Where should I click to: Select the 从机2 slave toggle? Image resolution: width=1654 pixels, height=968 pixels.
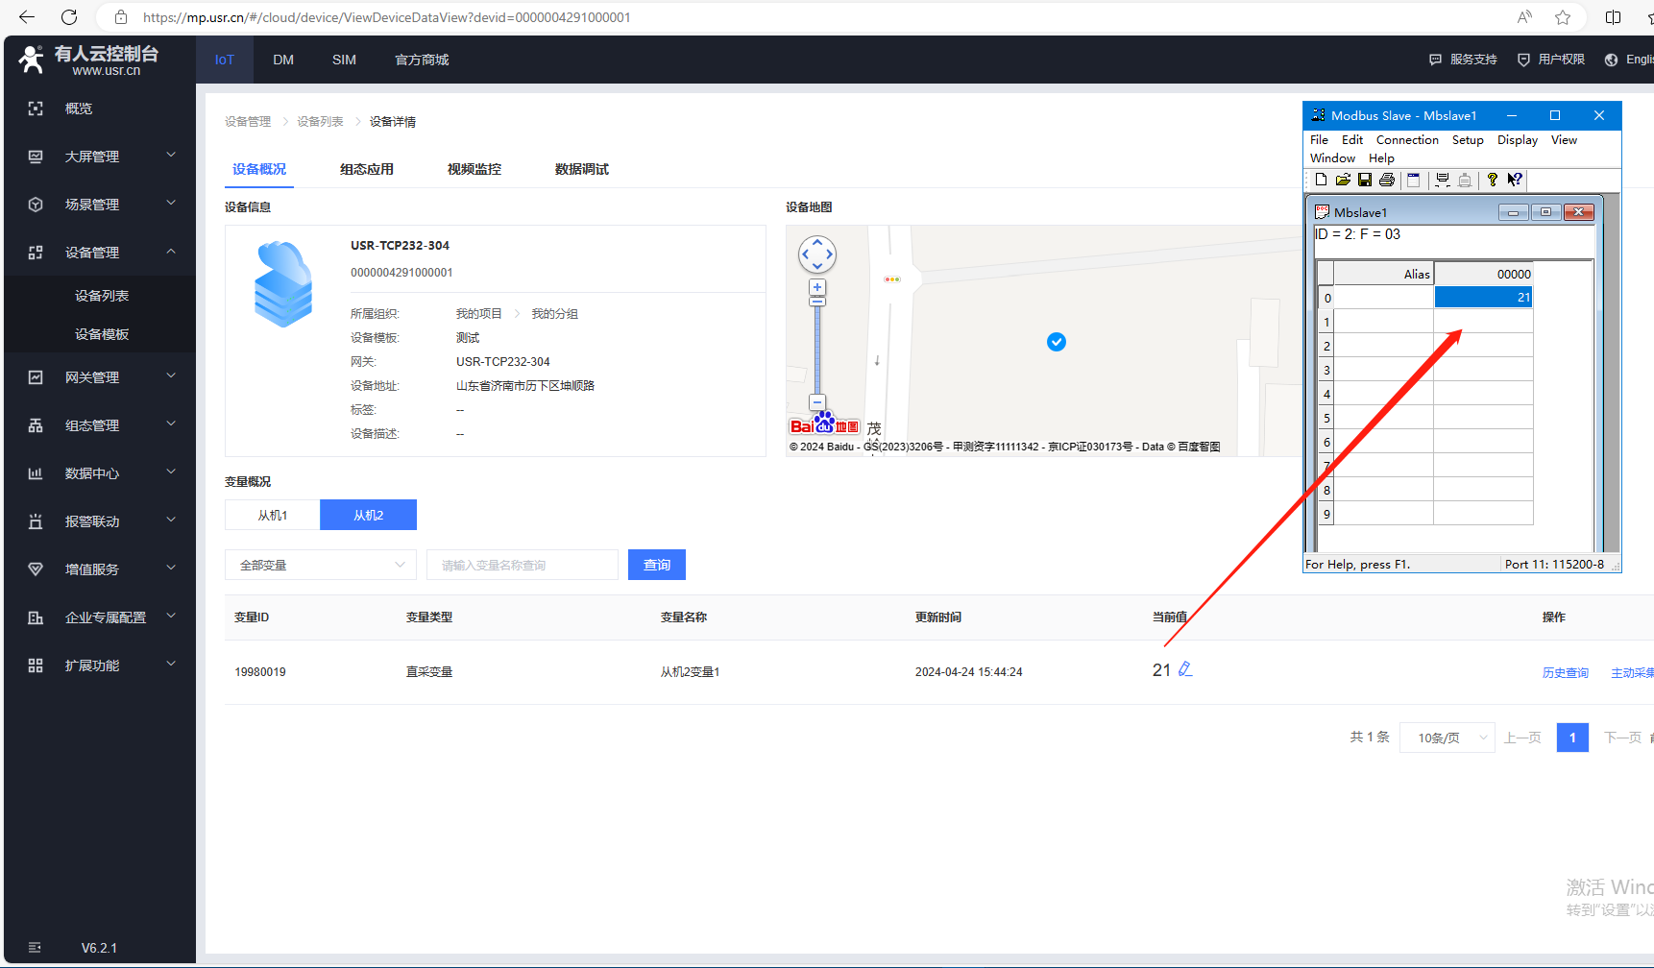click(x=368, y=515)
